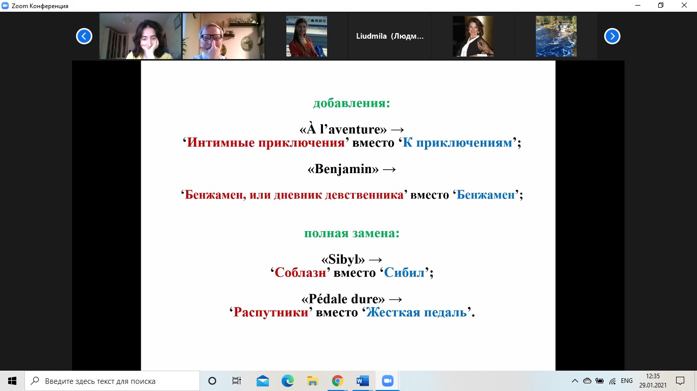Minimize the Zoom conference window
Viewport: 697px width, 391px height.
(638, 6)
